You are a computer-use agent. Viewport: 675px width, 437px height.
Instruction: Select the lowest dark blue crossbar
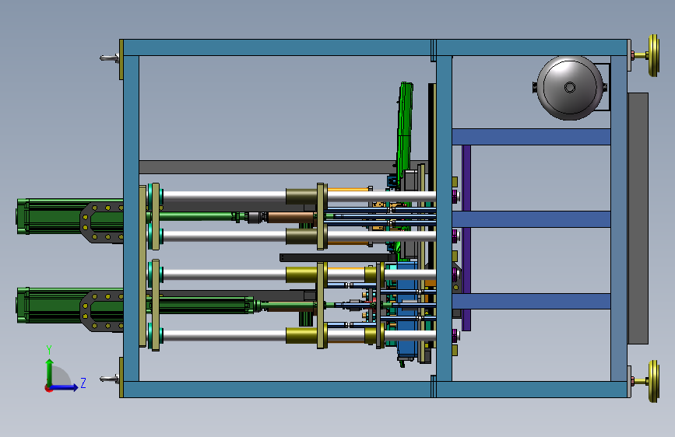pos(531,301)
